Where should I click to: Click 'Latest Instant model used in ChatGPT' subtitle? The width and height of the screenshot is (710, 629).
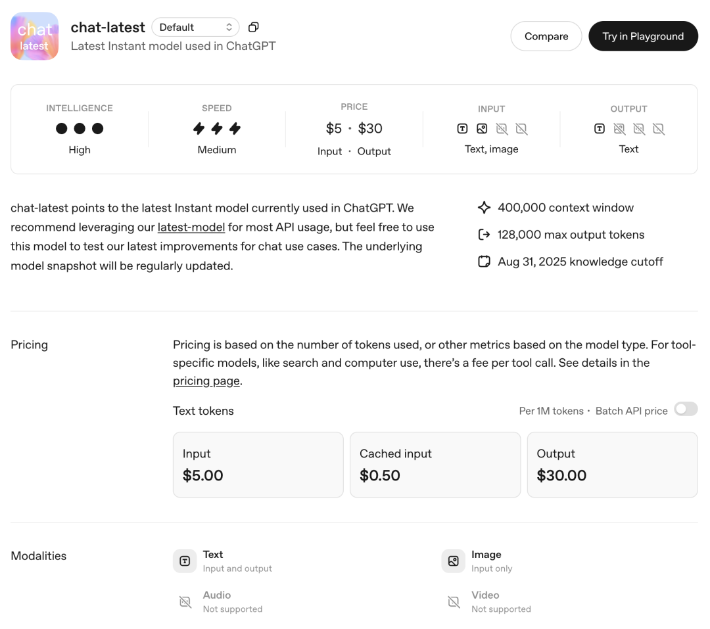[173, 46]
